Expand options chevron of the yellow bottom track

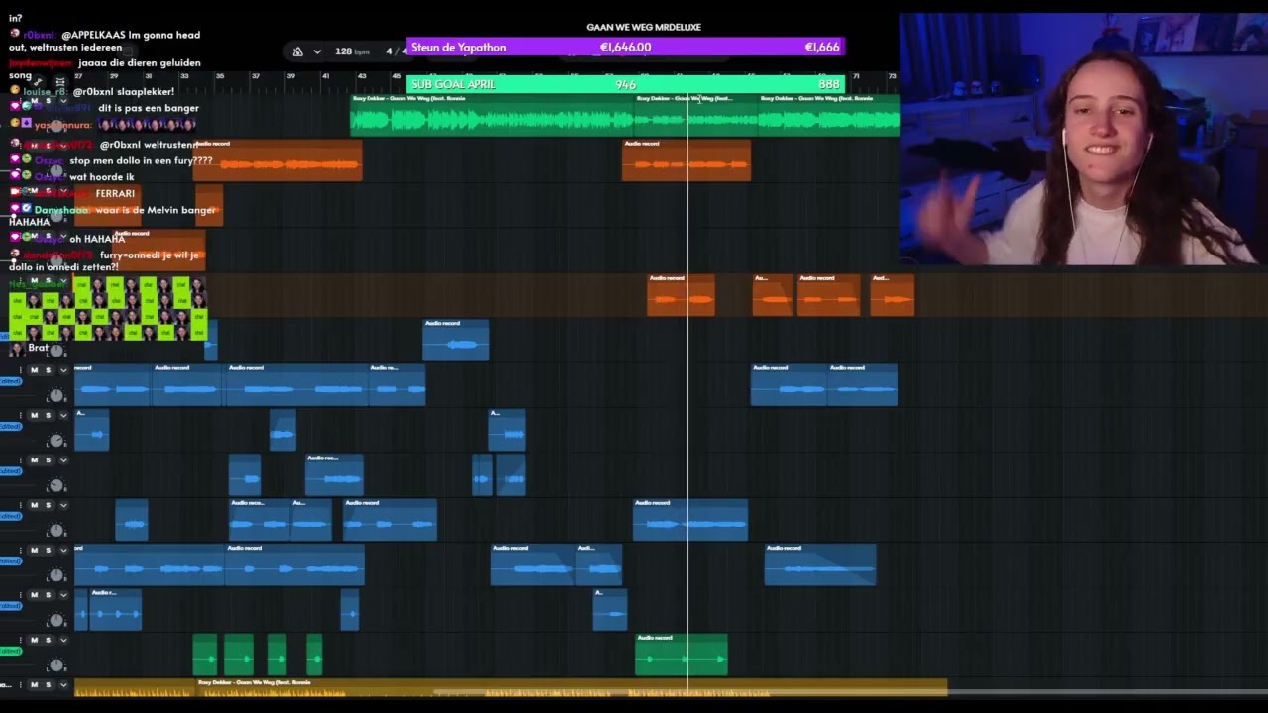tap(63, 685)
